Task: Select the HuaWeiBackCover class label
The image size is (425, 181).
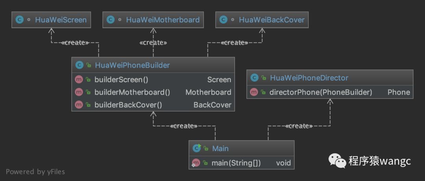Action: (272, 20)
